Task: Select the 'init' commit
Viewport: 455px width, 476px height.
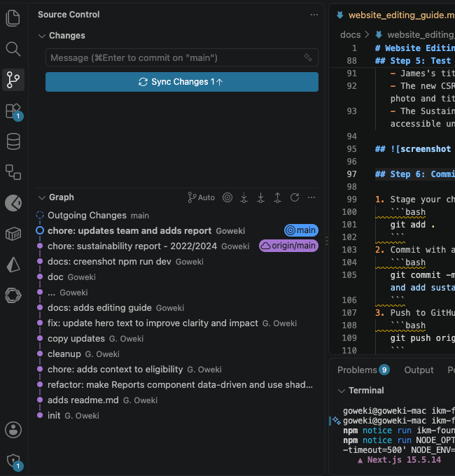Action: 177,416
